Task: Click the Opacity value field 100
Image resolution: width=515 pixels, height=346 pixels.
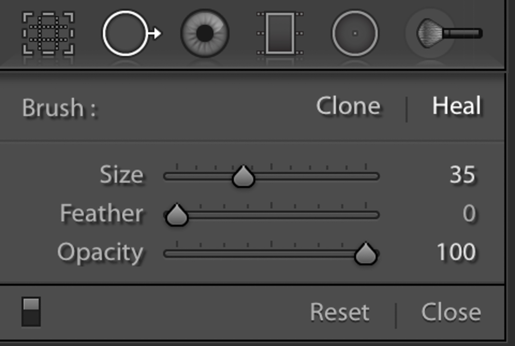Action: [x=457, y=252]
